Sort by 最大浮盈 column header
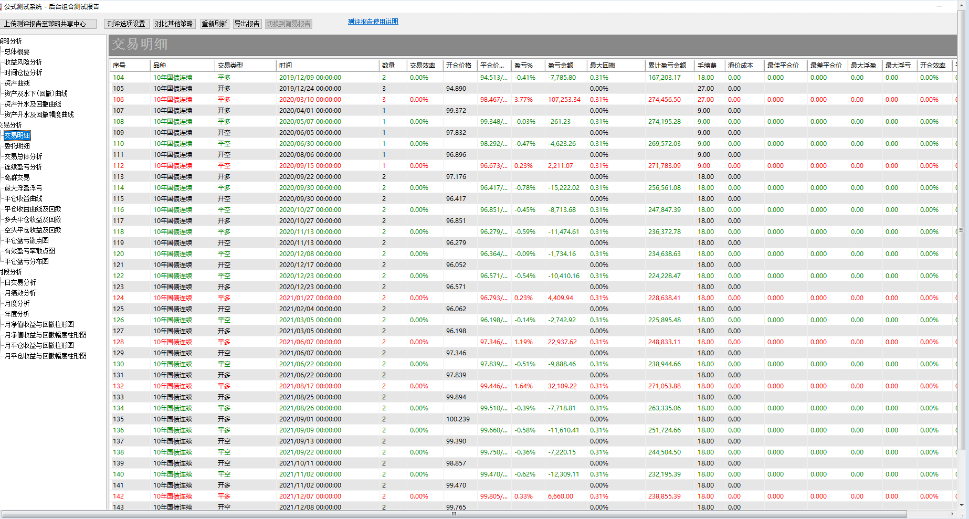Image resolution: width=969 pixels, height=519 pixels. coord(865,66)
